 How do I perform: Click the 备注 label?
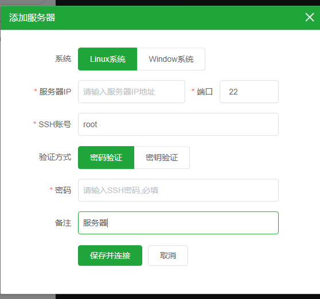point(63,223)
